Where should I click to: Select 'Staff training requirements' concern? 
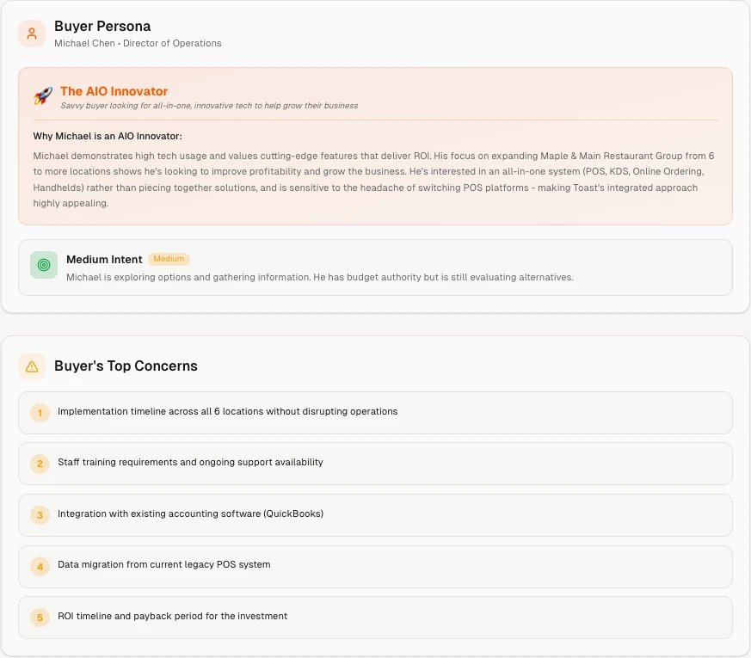tap(375, 464)
